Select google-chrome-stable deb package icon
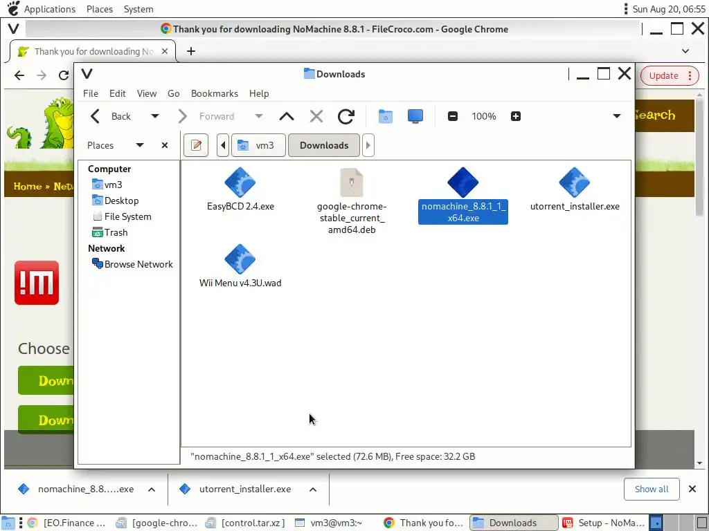This screenshot has width=709, height=531. click(x=352, y=183)
